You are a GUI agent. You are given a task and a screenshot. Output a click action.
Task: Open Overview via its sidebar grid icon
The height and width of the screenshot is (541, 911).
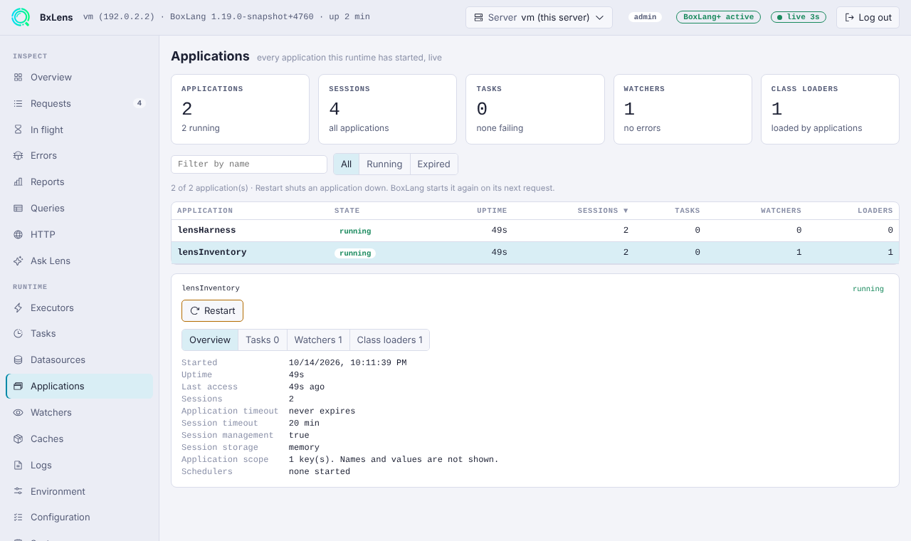coord(18,77)
